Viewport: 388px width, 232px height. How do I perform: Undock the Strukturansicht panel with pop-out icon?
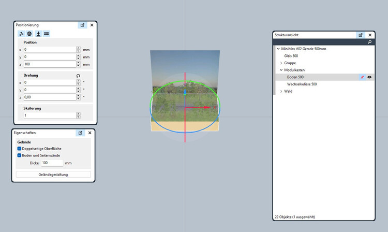pyautogui.click(x=361, y=35)
